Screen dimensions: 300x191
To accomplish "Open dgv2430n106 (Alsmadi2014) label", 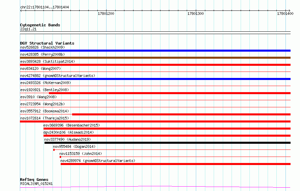I will tap(68, 132).
